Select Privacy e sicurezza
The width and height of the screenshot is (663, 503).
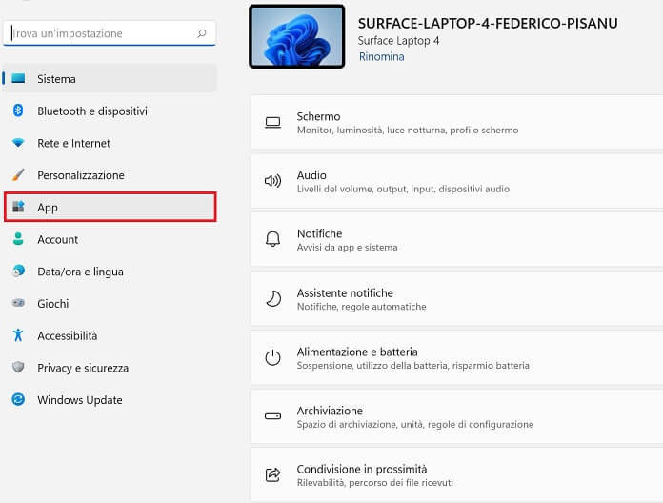[110, 368]
